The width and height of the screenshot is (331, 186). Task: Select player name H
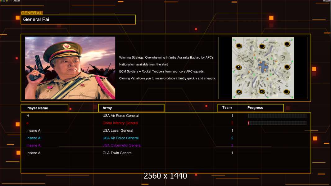(x=28, y=116)
